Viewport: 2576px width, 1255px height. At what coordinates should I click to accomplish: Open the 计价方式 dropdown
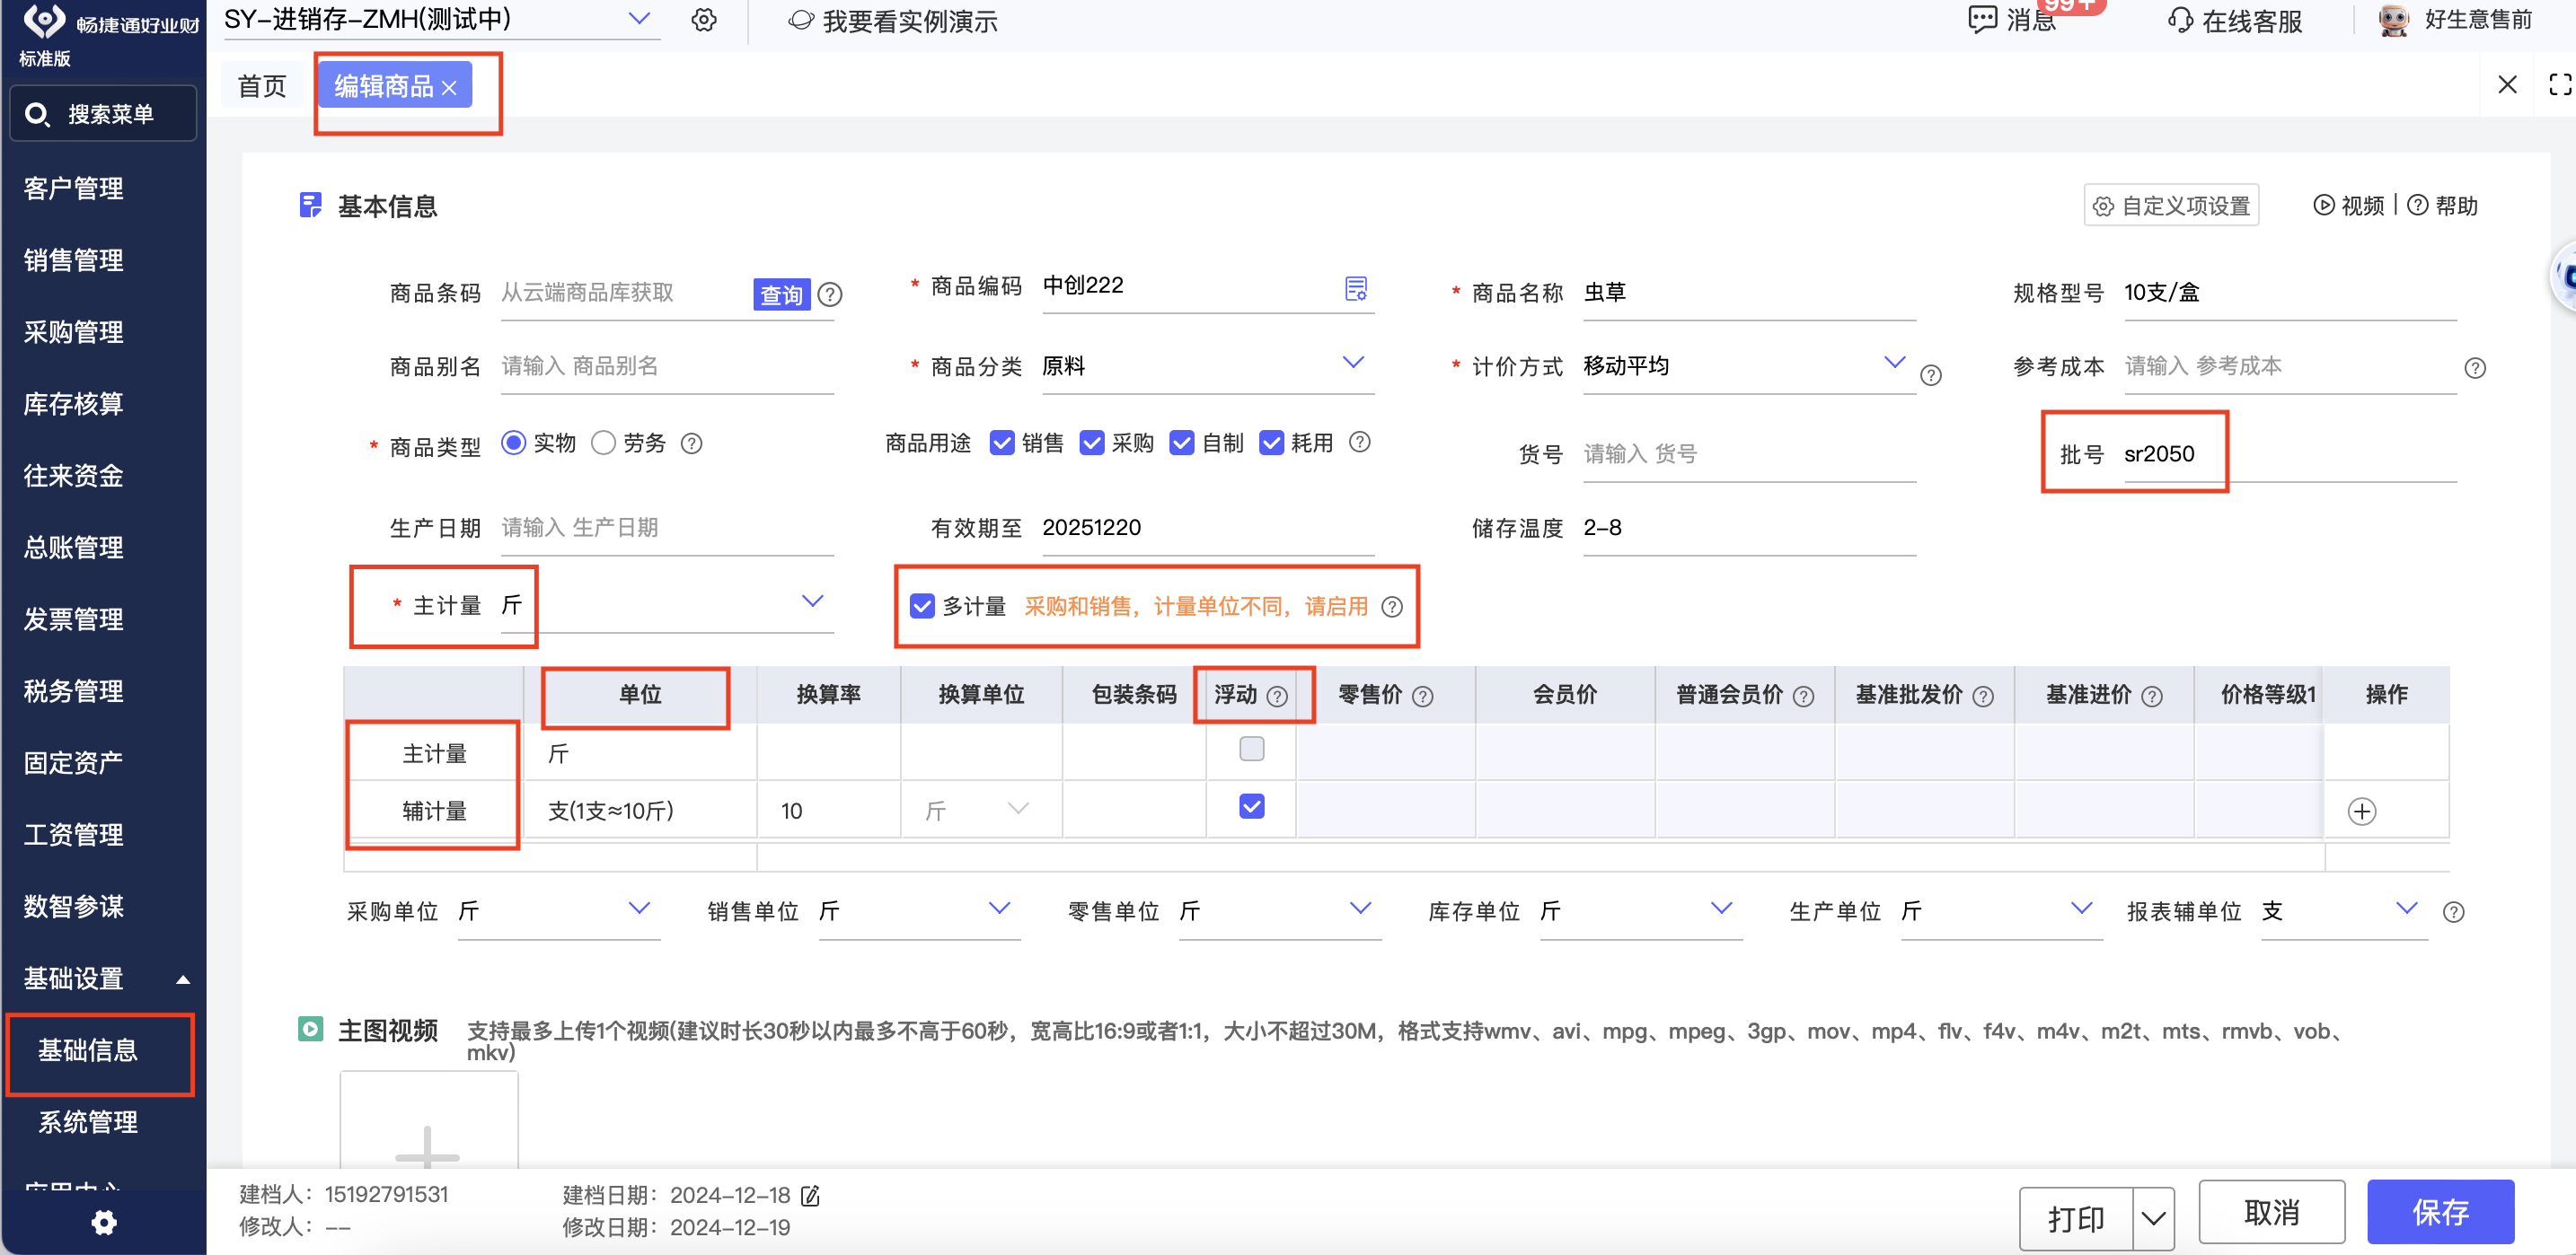click(1893, 364)
